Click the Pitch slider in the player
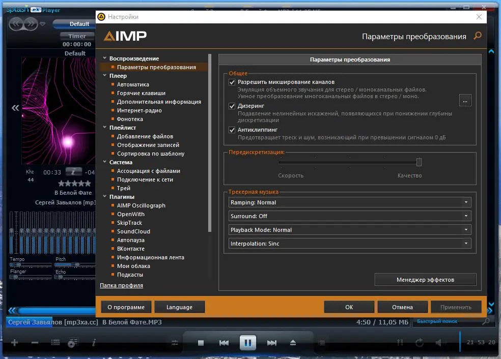The image size is (501, 359). click(75, 264)
